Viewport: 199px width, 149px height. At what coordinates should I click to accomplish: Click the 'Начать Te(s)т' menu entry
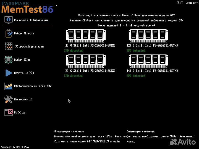click(24, 73)
